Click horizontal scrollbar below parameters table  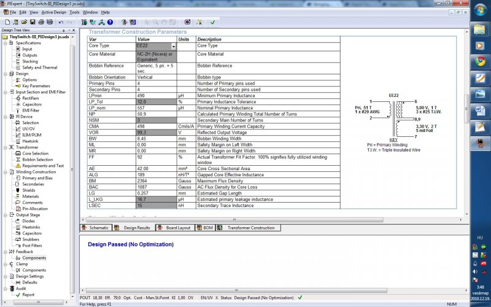coord(234,220)
